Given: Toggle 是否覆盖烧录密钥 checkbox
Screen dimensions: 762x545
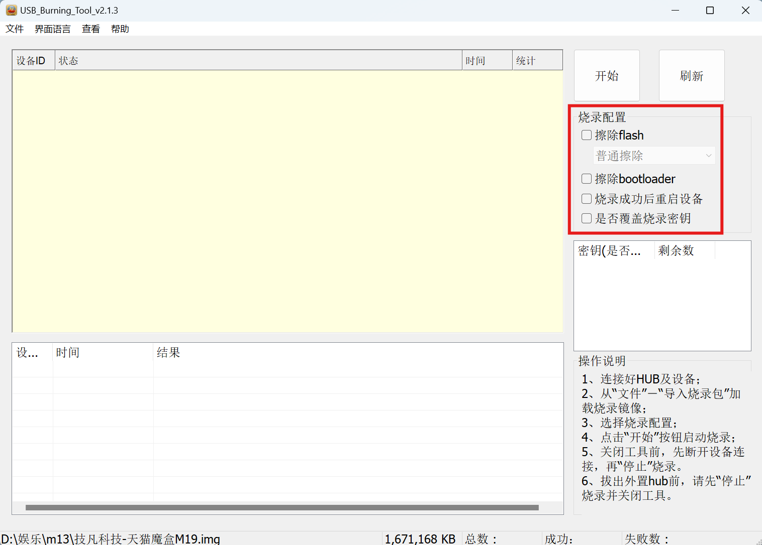Looking at the screenshot, I should (587, 218).
